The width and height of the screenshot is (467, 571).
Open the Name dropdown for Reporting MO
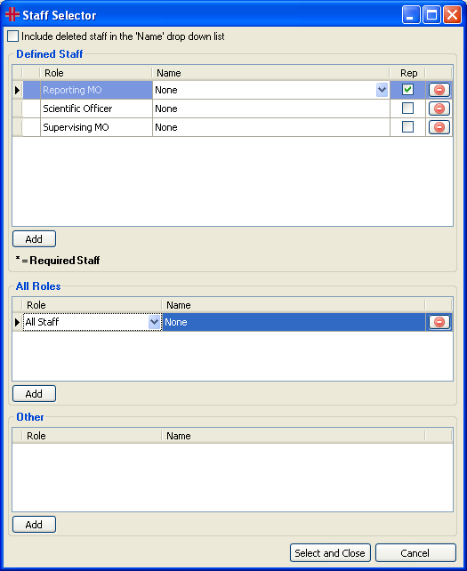click(382, 90)
